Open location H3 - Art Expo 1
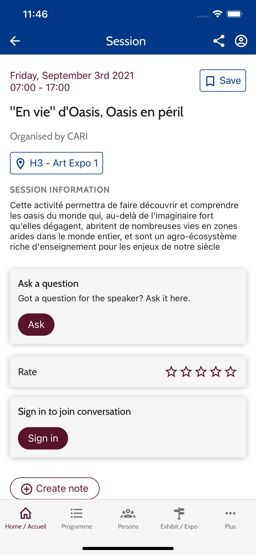The image size is (256, 555). (x=57, y=163)
